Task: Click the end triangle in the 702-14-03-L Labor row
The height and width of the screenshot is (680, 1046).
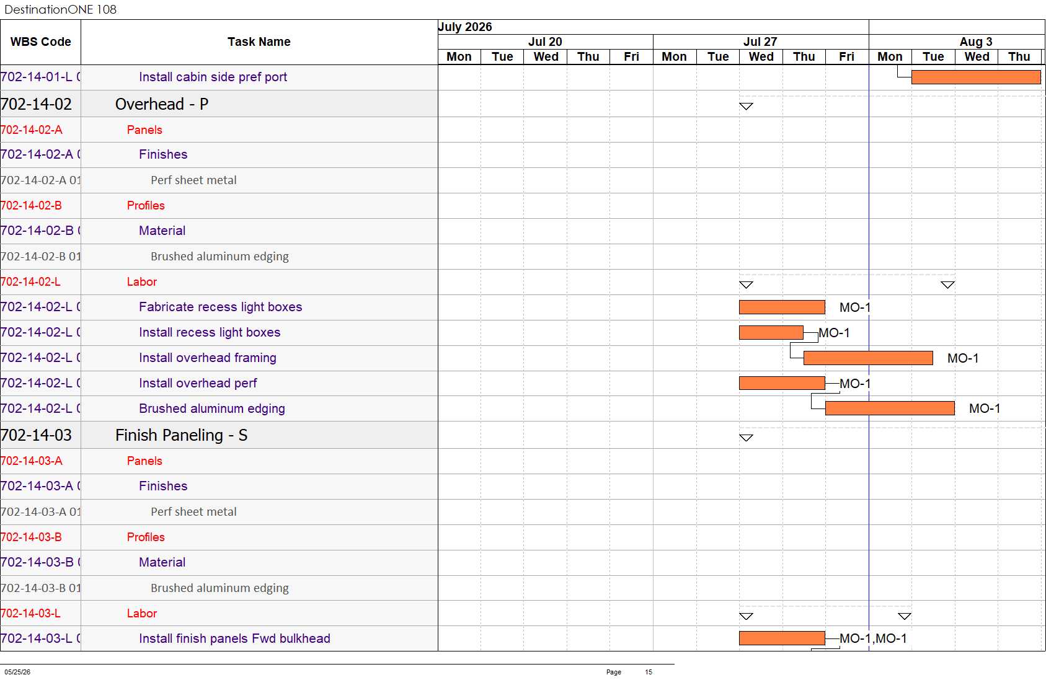Action: tap(905, 616)
